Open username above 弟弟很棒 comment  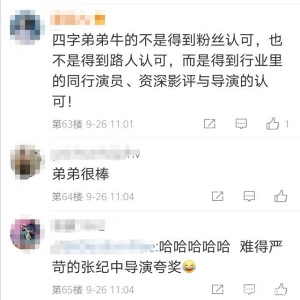coord(95,154)
